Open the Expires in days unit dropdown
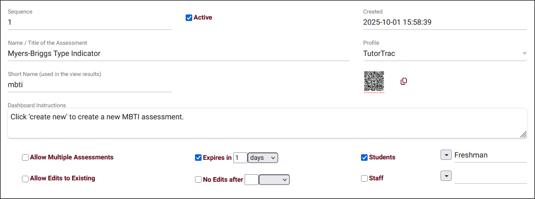This screenshot has width=535, height=199. [263, 158]
